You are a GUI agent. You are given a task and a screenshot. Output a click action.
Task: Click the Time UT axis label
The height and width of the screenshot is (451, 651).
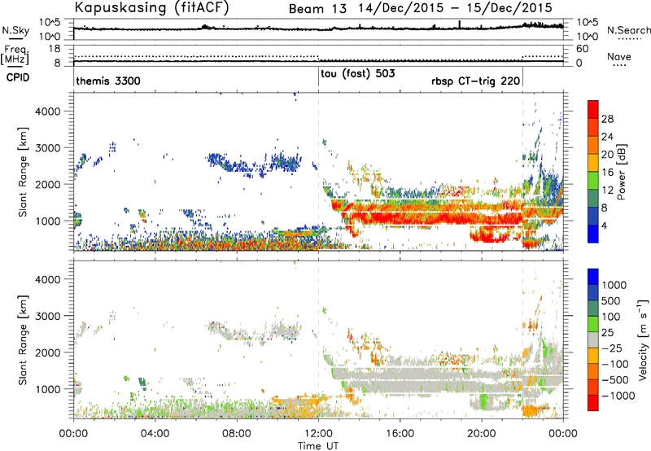pos(318,446)
